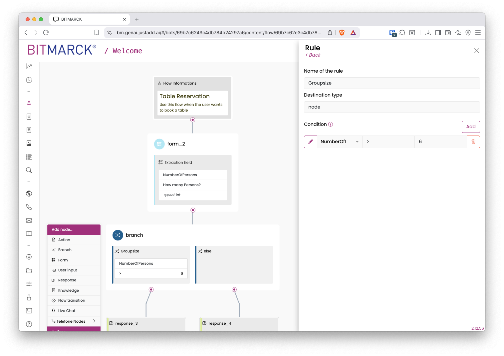Viewport: 504px width, 356px height.
Task: Open the text list sidebar icon
Action: pos(29,157)
